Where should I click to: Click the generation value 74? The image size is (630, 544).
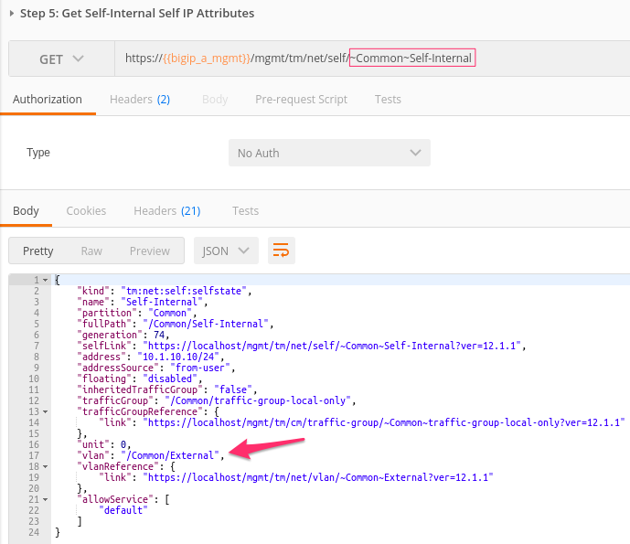pos(159,335)
